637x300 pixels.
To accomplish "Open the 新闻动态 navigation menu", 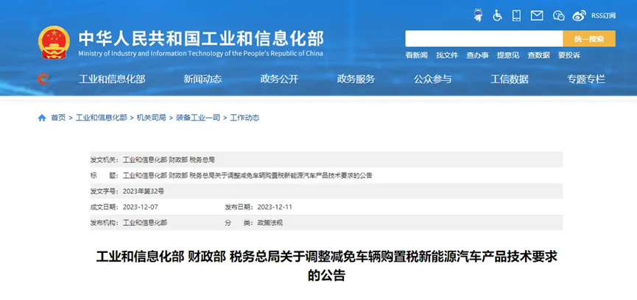I will click(203, 79).
